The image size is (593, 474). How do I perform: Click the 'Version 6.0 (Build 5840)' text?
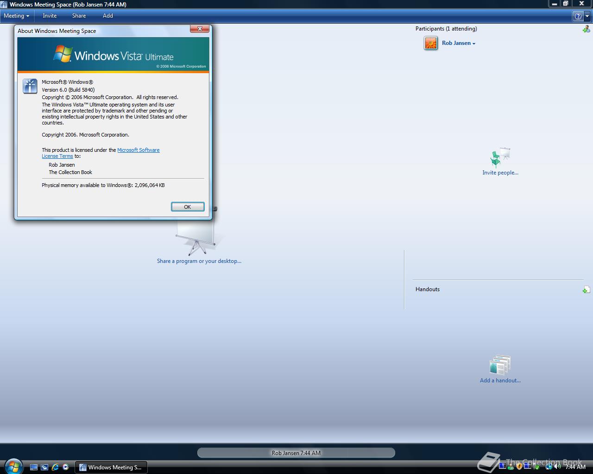coord(68,90)
